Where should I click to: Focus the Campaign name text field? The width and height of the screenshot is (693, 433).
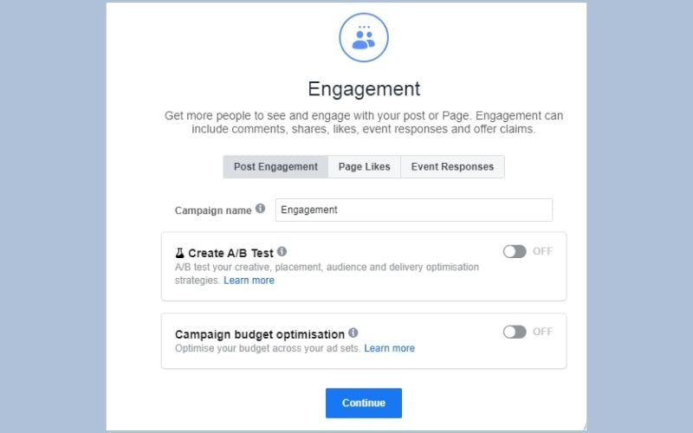click(413, 210)
